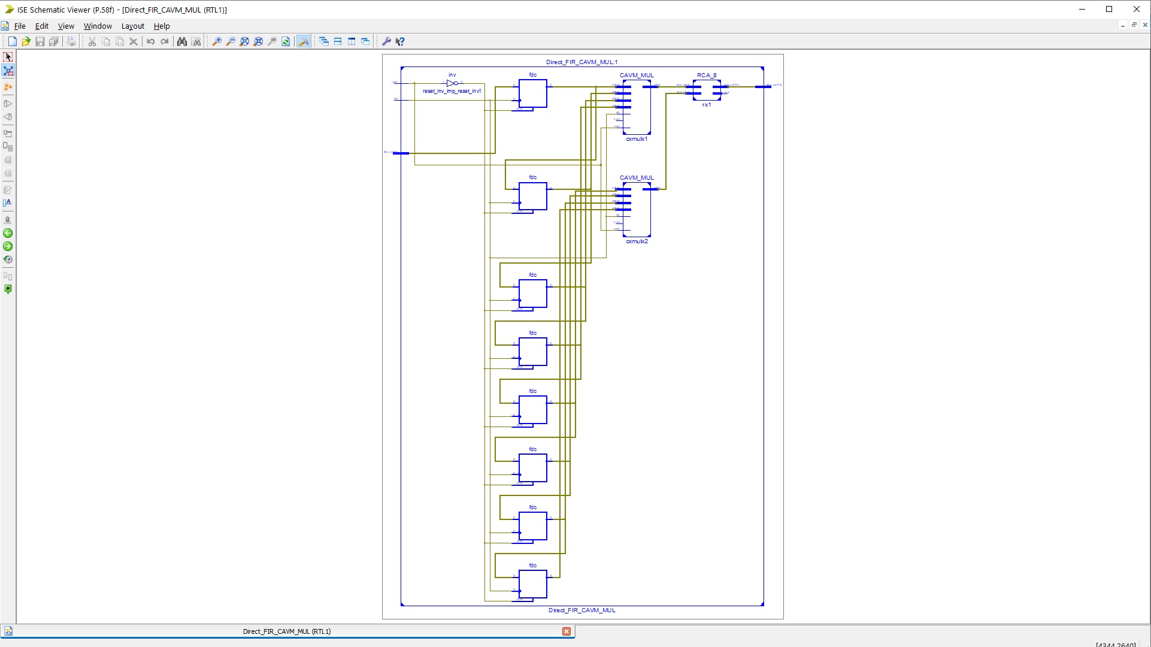Click the right-pointing driver cone icon

[8, 104]
